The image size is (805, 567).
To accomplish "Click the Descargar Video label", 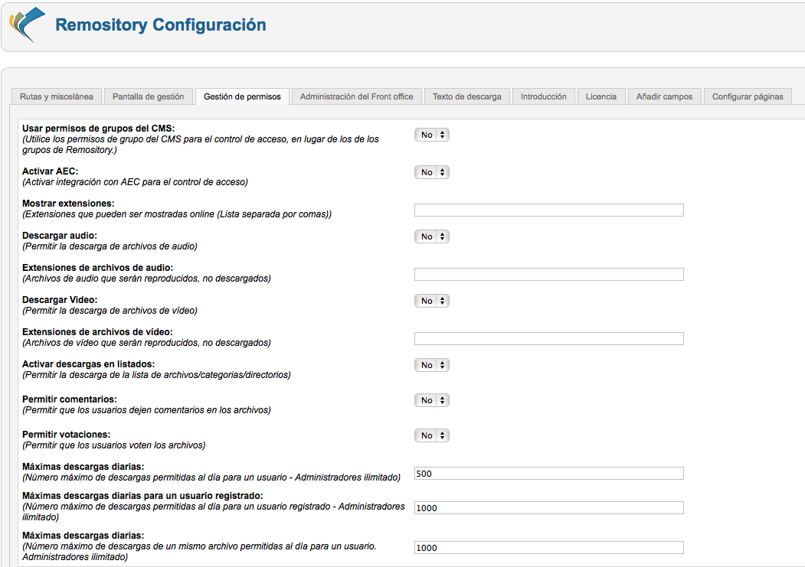I will [60, 300].
